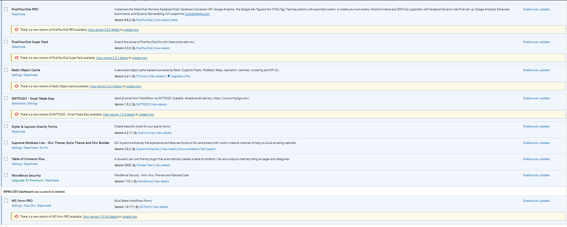This screenshot has height=227, width=567.
Task: Check the Wordfence Security checkbox
Action: [6, 175]
